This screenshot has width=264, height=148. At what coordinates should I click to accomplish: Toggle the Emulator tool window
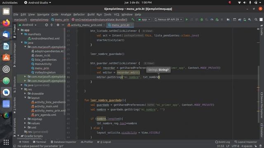262,130
